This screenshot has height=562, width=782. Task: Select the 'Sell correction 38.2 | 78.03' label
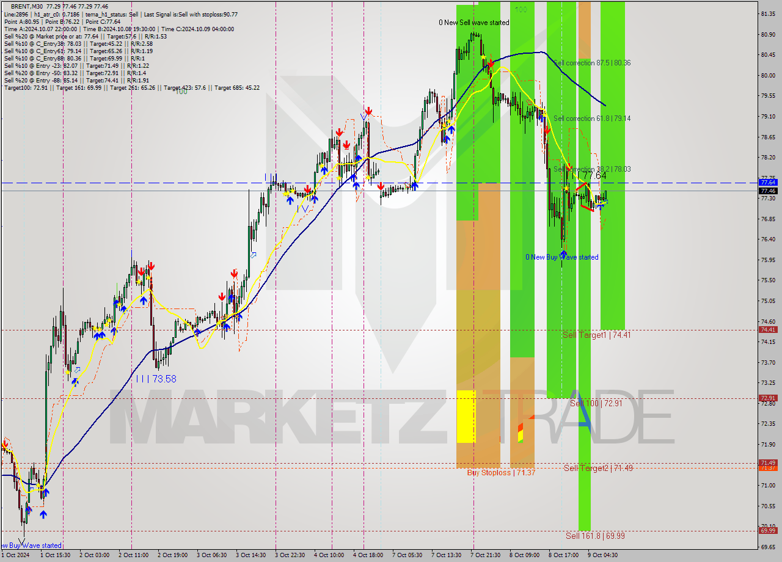(592, 169)
